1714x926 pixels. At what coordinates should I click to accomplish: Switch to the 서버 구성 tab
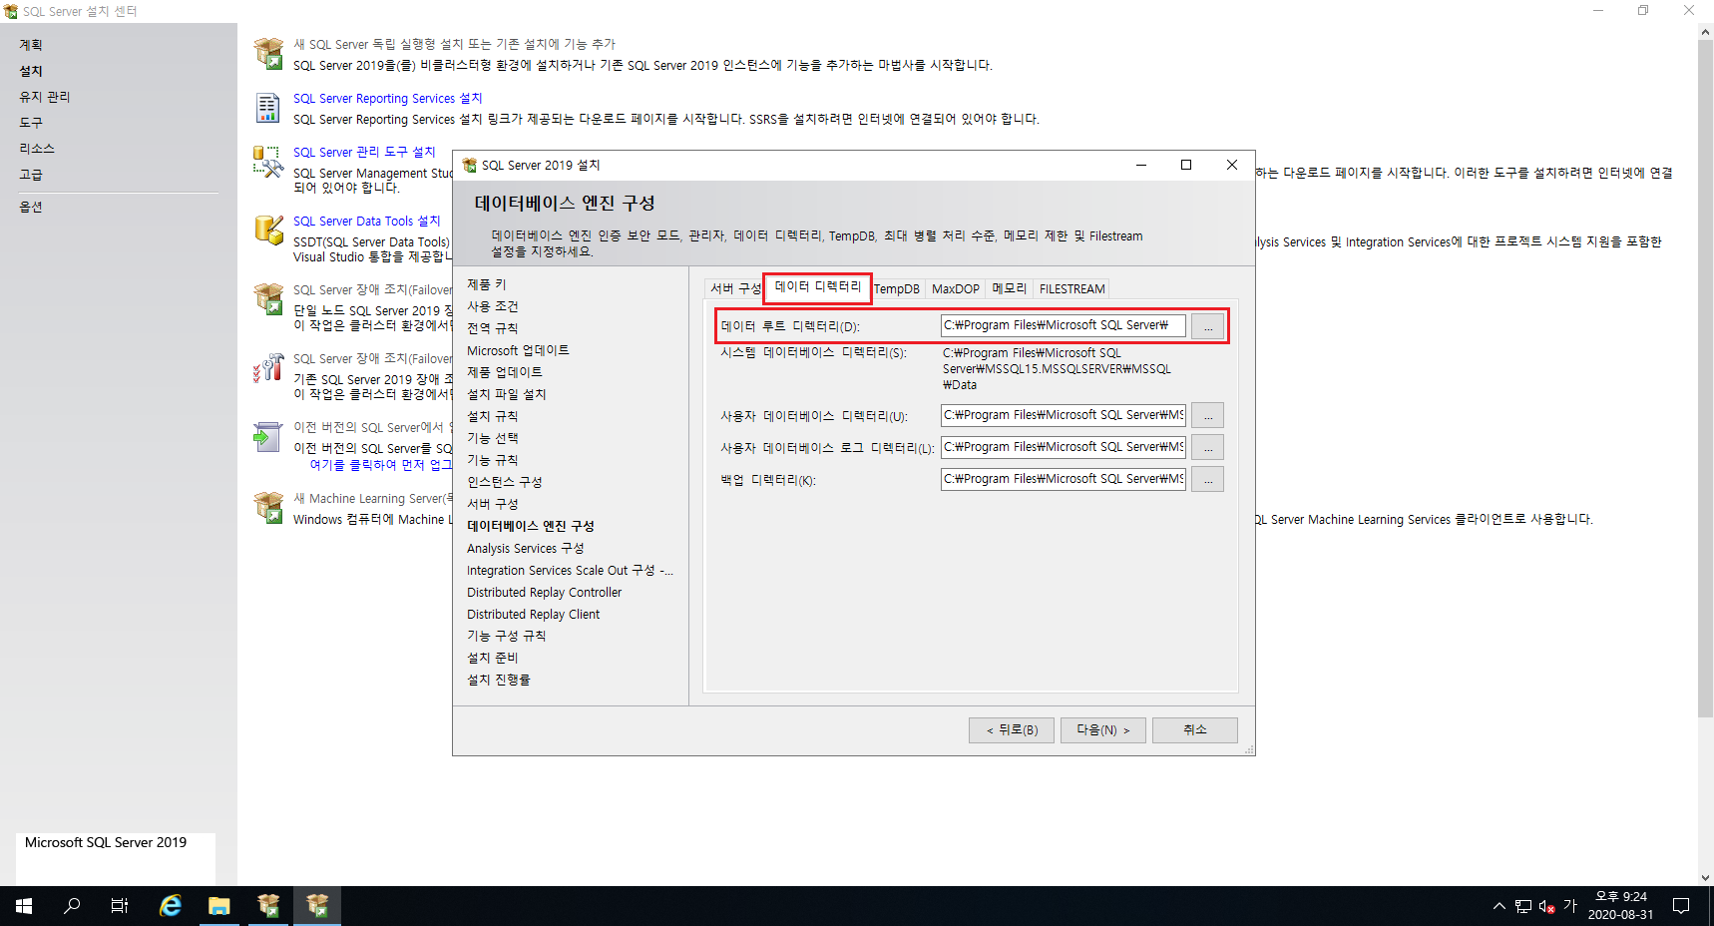pyautogui.click(x=735, y=288)
